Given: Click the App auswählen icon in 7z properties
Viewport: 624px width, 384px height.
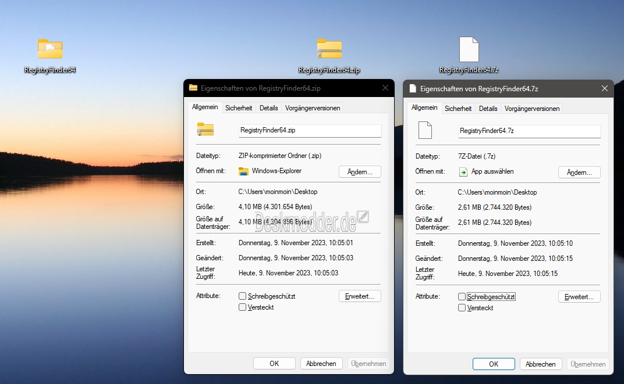Looking at the screenshot, I should (463, 171).
